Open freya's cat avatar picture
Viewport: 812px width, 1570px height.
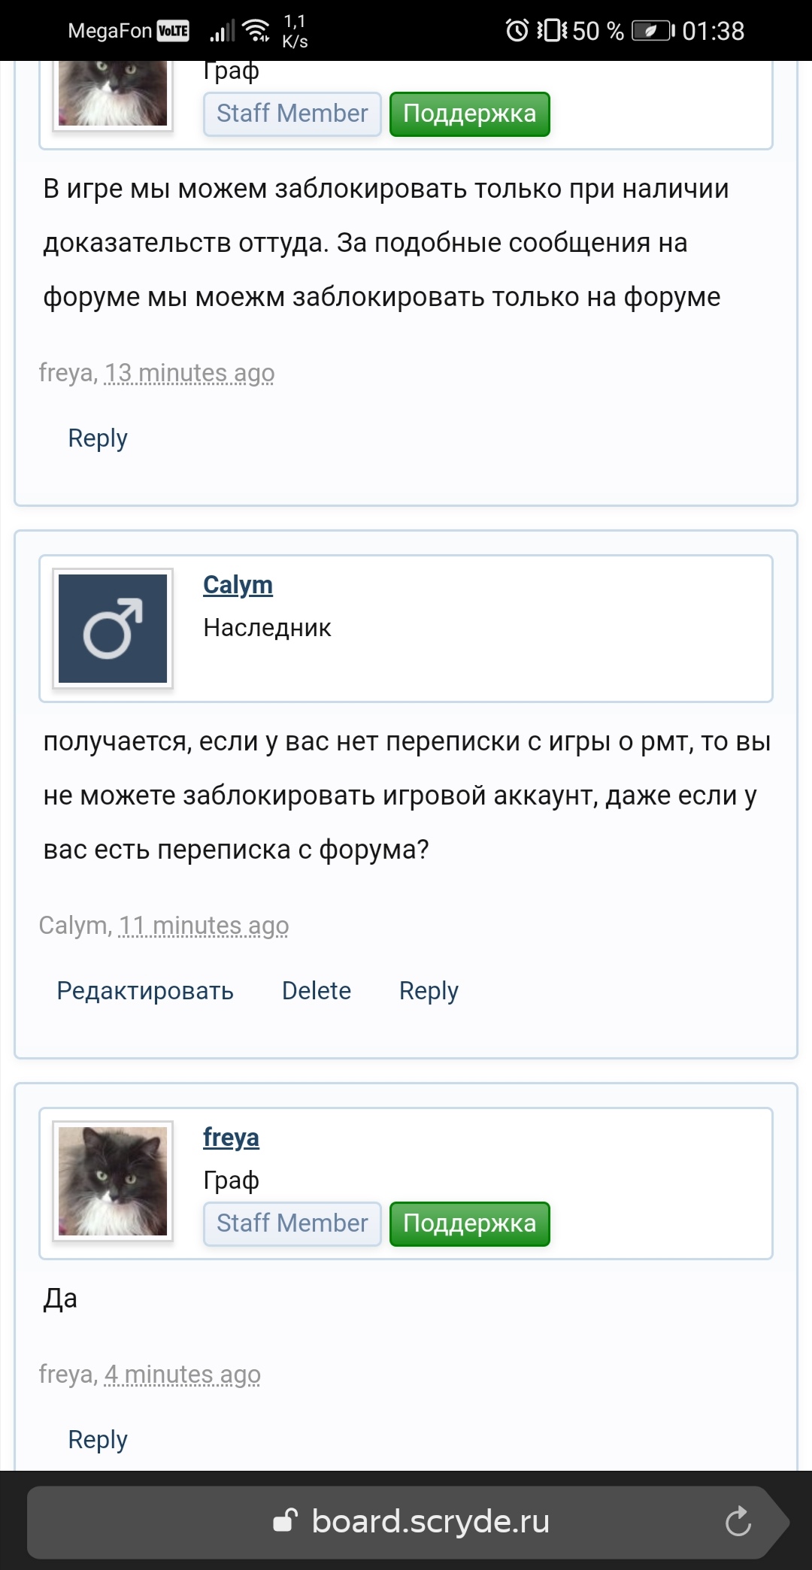tap(113, 1182)
